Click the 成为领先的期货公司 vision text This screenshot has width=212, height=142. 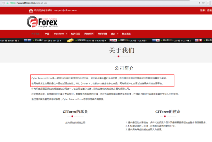pos(75,122)
